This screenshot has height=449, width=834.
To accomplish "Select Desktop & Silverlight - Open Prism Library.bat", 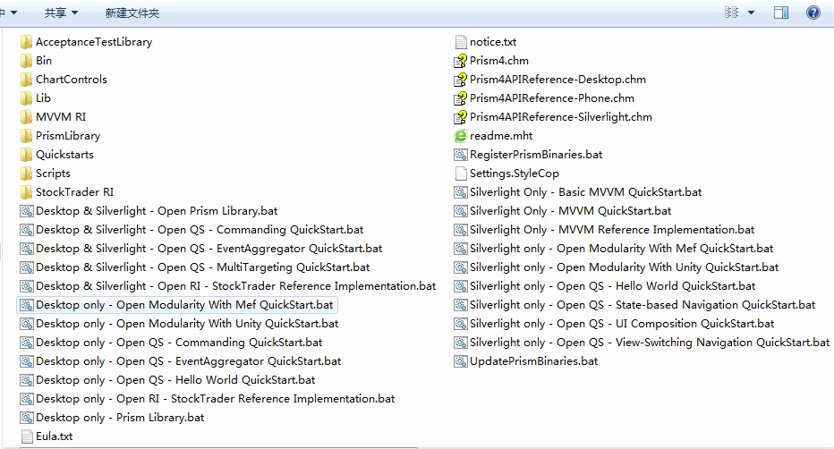I will [x=149, y=211].
